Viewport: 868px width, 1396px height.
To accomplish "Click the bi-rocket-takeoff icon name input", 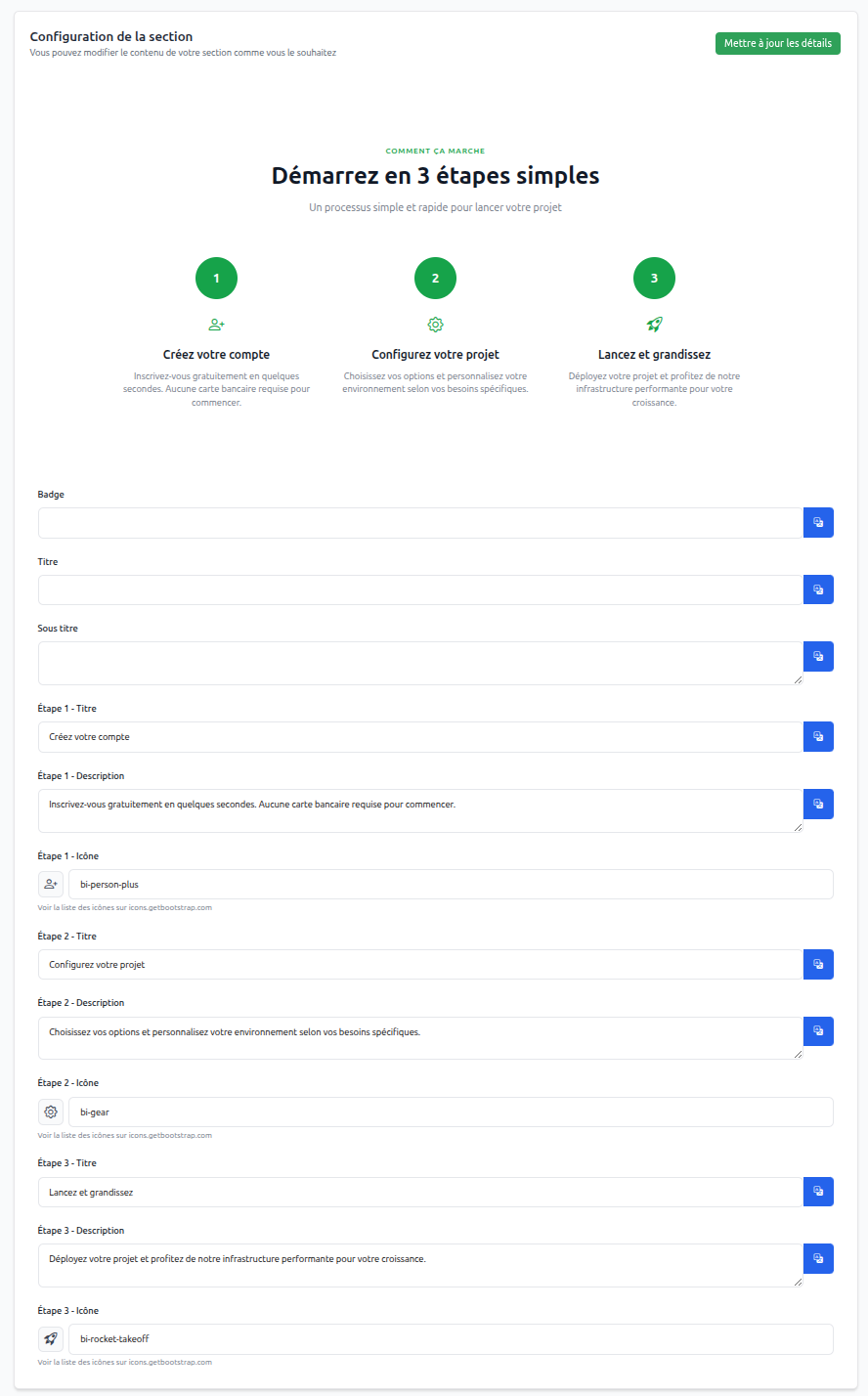I will [450, 1339].
